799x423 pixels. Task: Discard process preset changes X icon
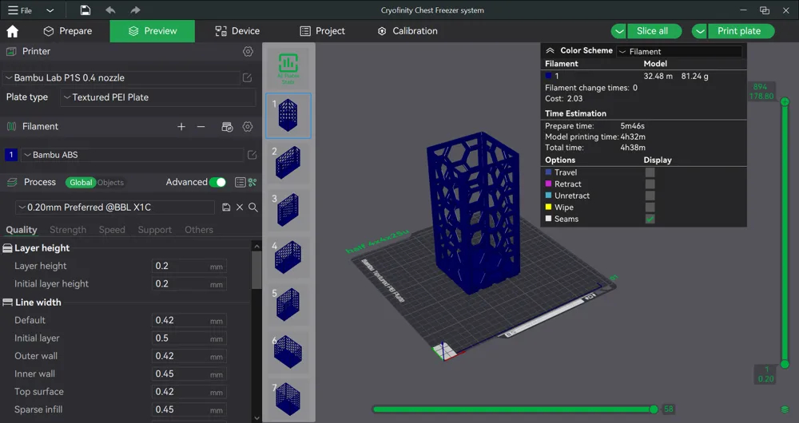coord(240,208)
